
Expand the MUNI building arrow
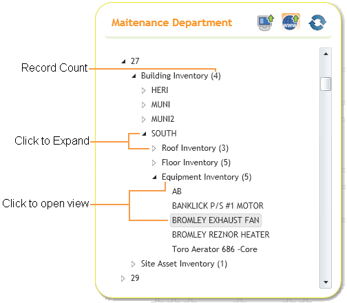click(x=144, y=105)
